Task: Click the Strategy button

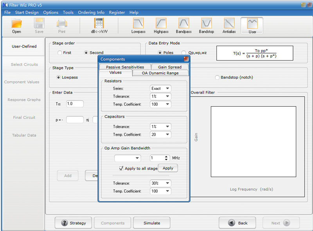Action: point(73,223)
